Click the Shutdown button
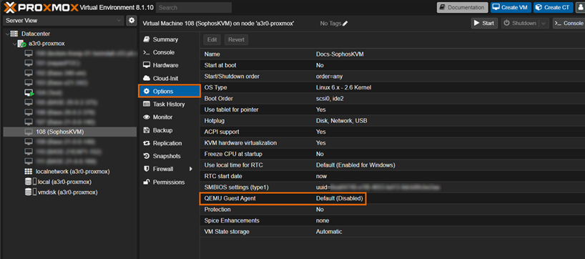The image size is (585, 259). point(521,23)
